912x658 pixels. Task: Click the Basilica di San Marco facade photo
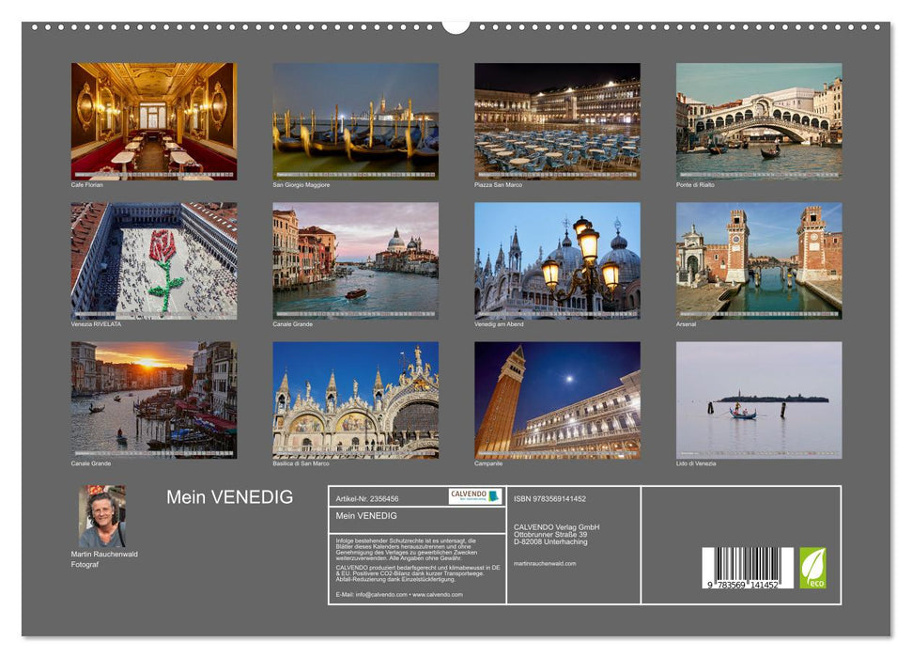[355, 400]
